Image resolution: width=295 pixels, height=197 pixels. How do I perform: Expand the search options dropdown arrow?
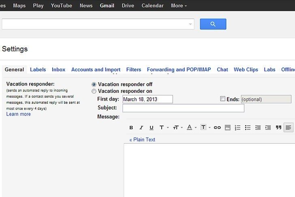[x=190, y=24]
